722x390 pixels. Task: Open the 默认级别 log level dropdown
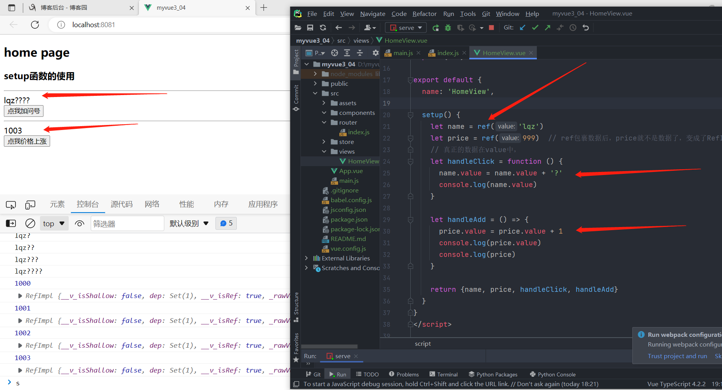click(189, 223)
